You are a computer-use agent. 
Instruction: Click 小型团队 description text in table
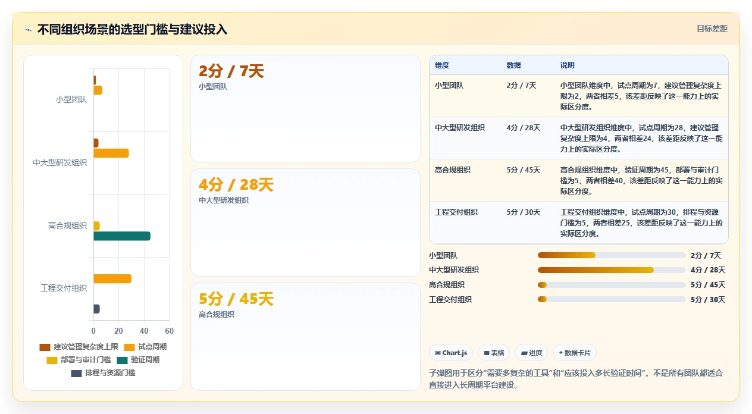(641, 96)
